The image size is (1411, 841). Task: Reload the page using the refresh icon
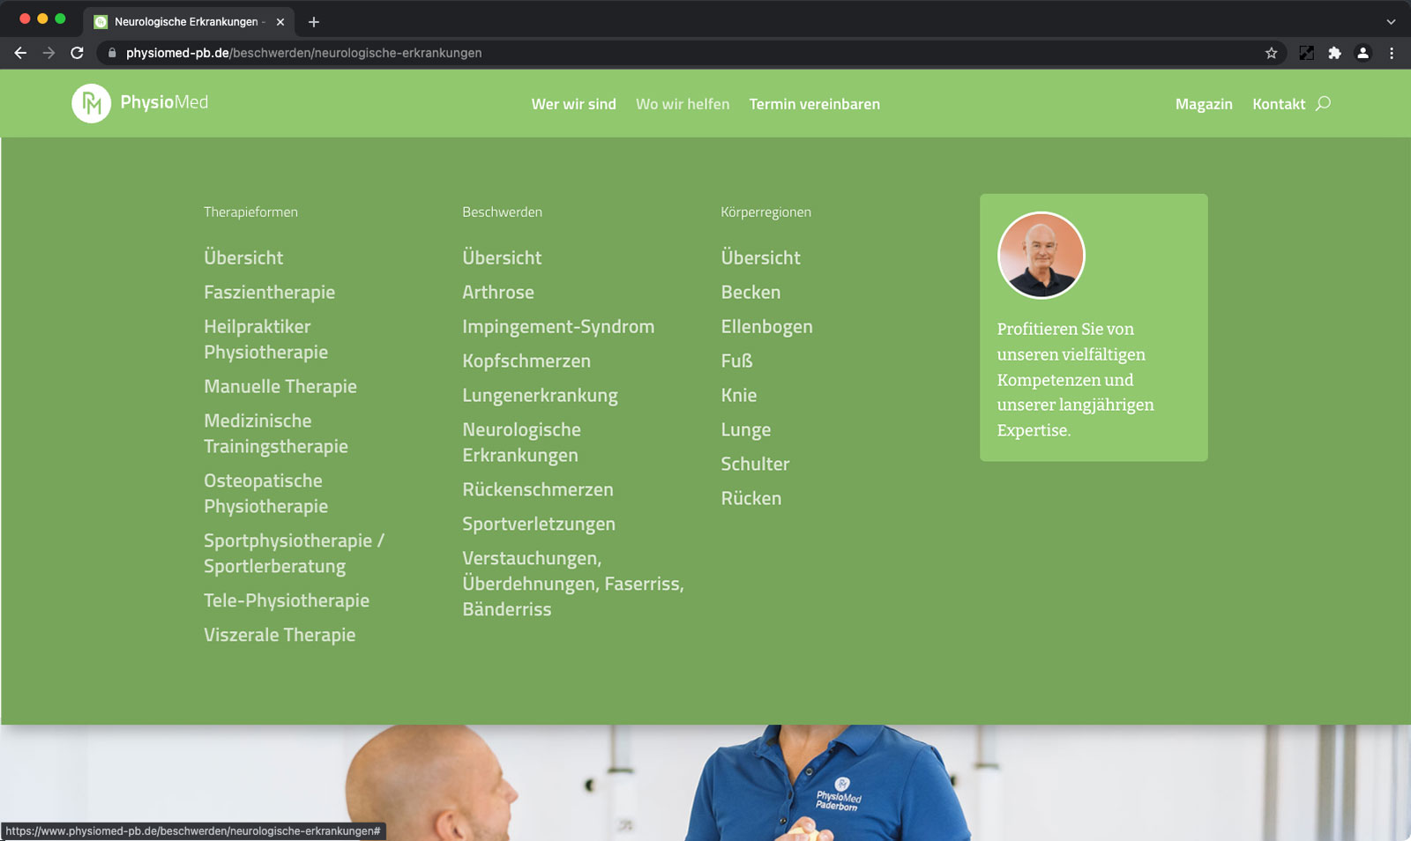tap(77, 53)
